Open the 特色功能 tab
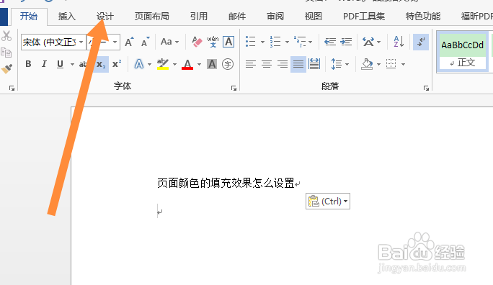Screen dimensions: 493x285 [x=423, y=17]
